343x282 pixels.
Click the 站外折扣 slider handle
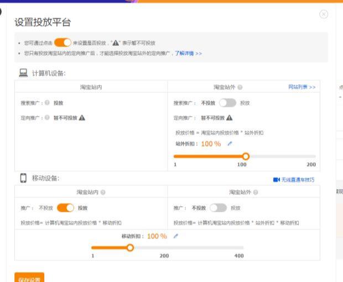pos(246,156)
